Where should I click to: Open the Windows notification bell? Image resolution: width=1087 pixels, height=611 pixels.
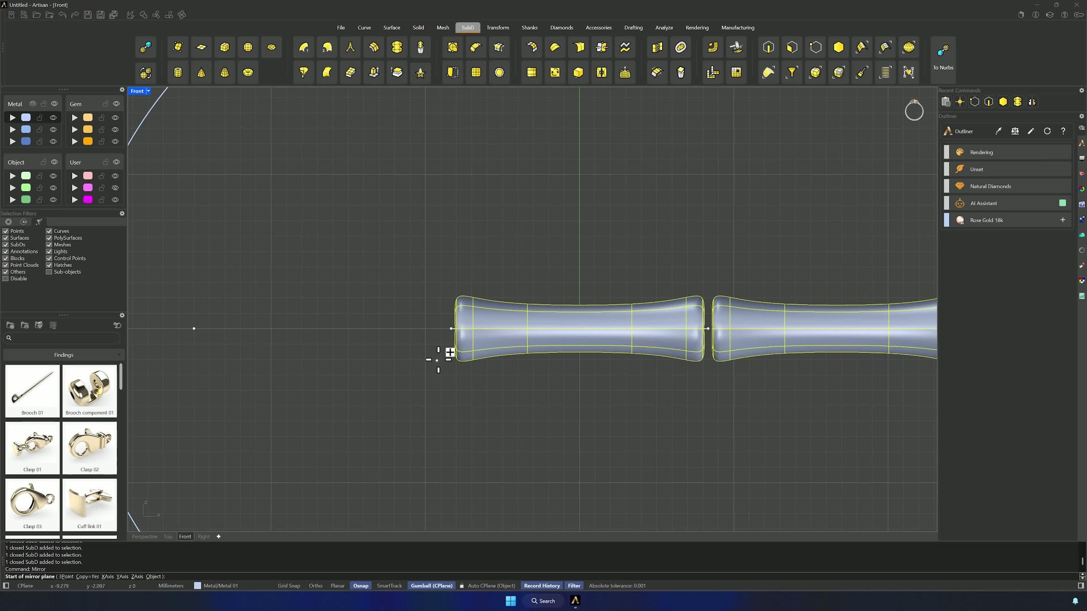point(1075,601)
